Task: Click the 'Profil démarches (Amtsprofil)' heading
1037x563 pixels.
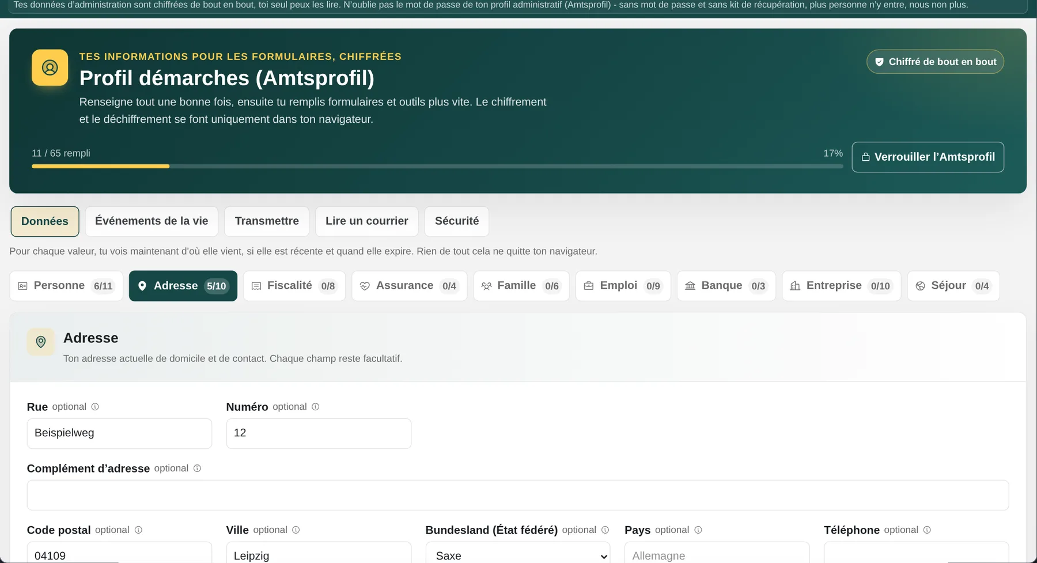Action: coord(227,78)
